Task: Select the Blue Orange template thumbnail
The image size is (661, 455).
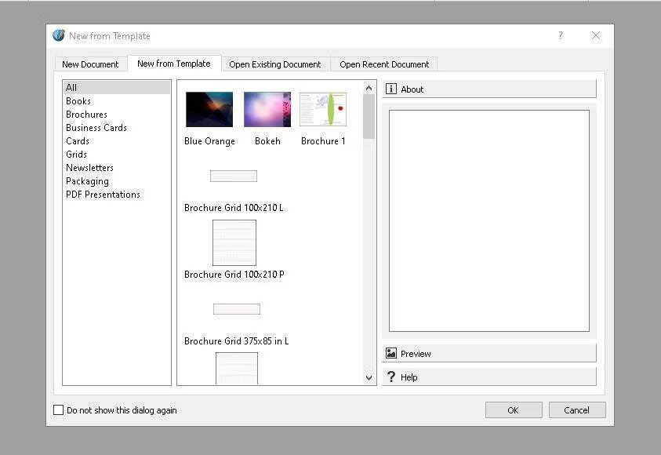Action: click(x=209, y=109)
